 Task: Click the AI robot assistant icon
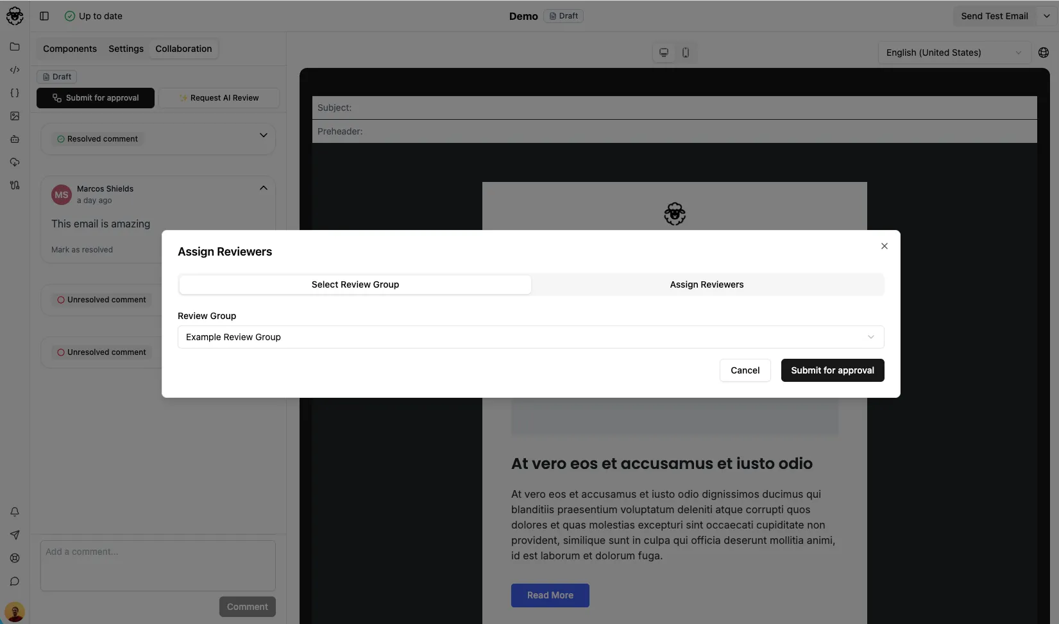[x=15, y=139]
